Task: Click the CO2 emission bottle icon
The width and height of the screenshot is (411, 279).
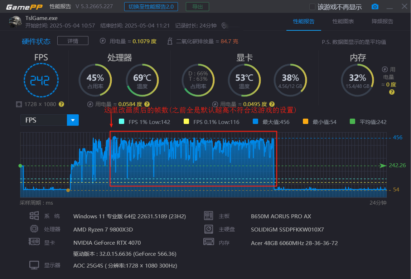Action: [x=170, y=41]
